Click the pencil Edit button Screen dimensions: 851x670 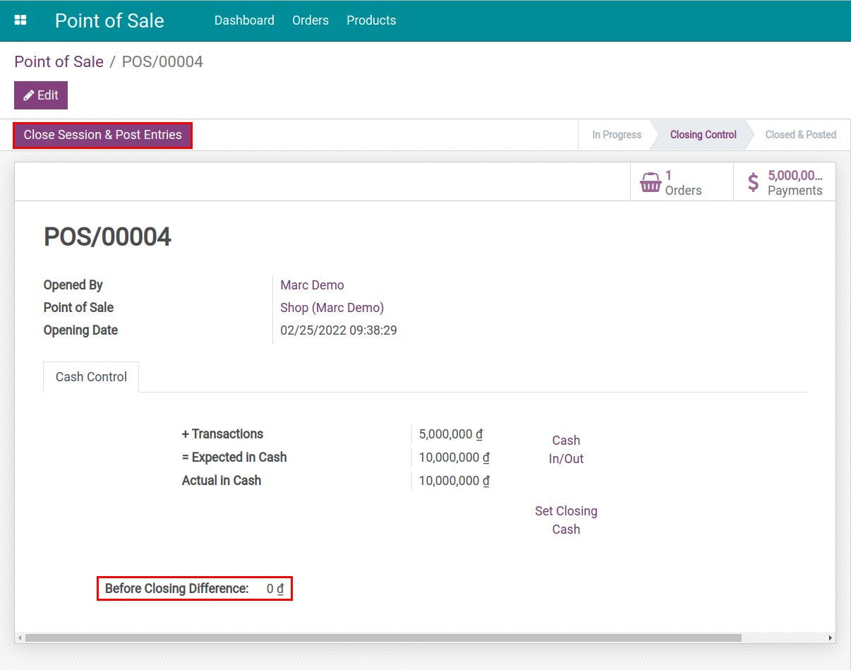(41, 95)
